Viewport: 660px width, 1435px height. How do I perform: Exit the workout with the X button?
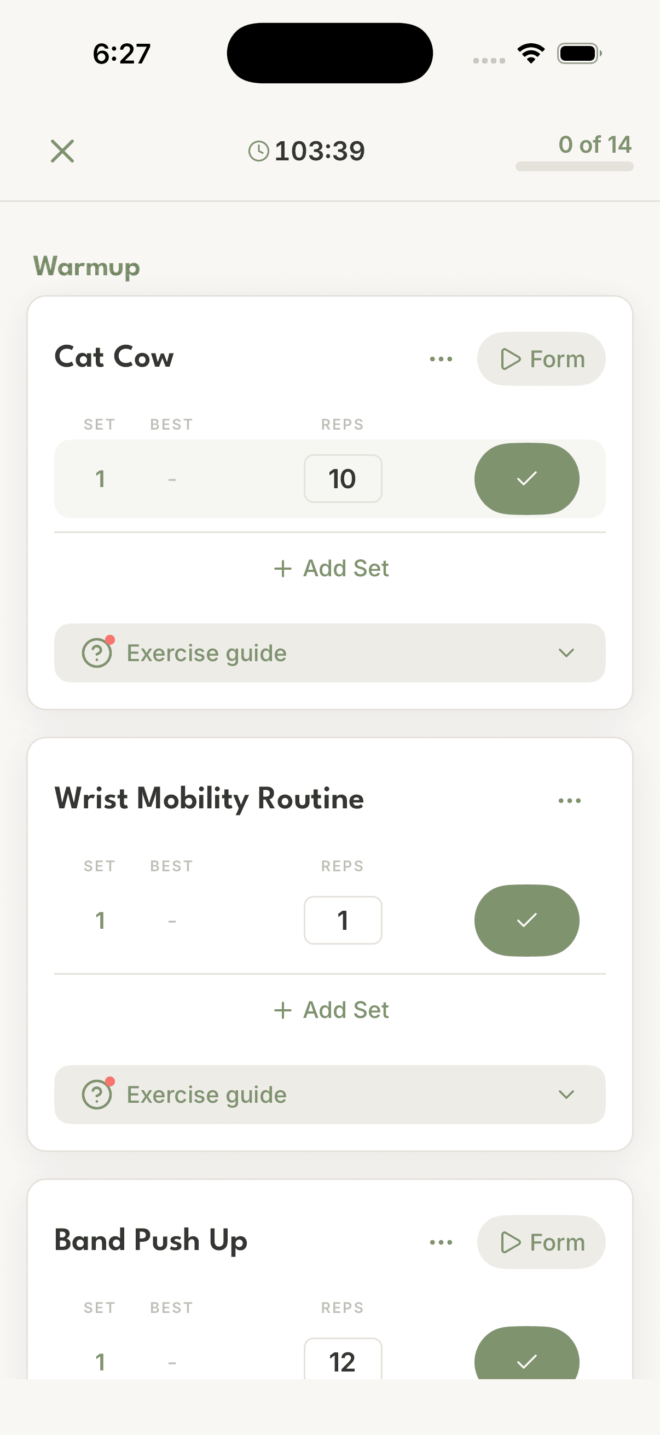[x=62, y=151]
